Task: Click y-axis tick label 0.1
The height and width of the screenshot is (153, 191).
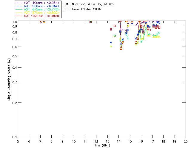Action: coord(15,137)
